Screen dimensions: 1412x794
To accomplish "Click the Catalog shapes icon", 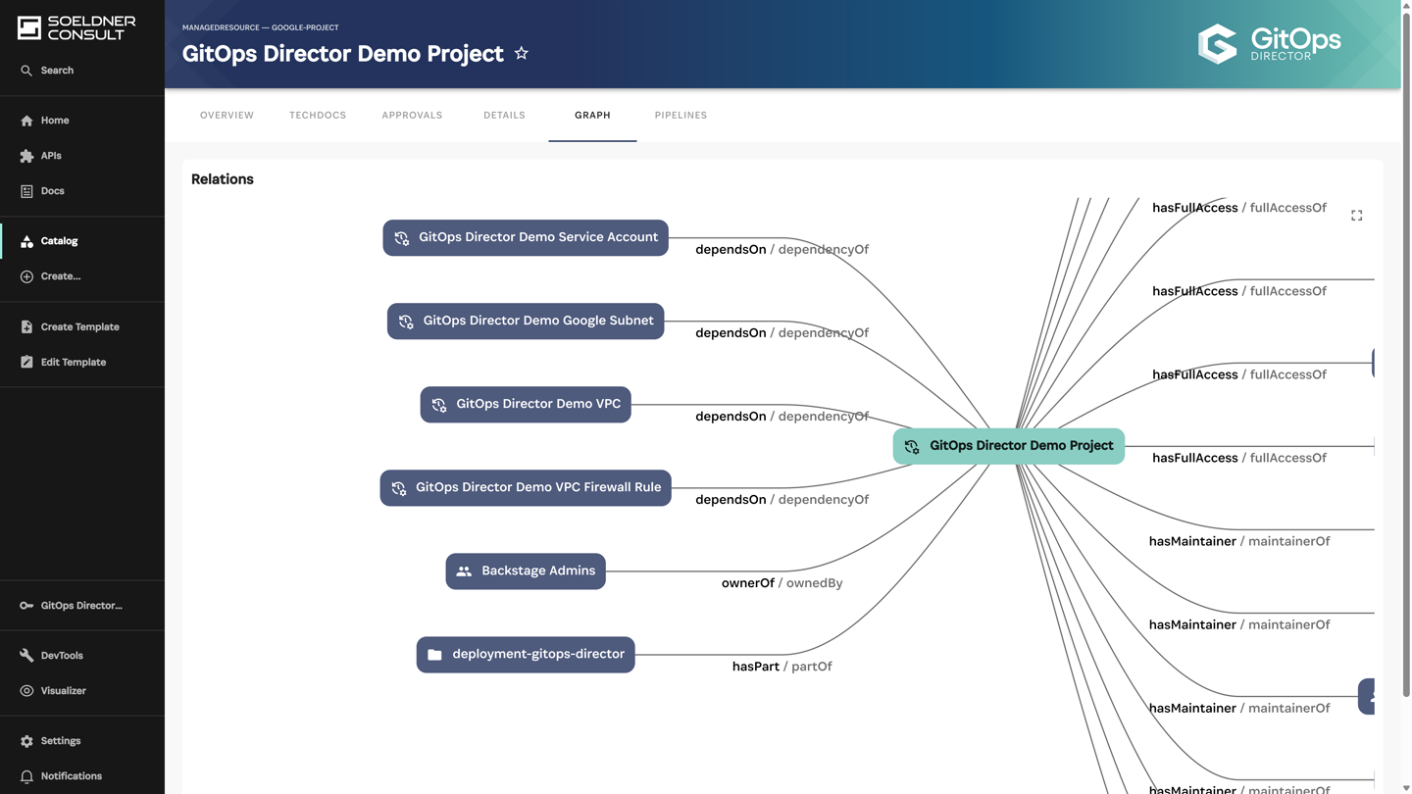I will pos(26,241).
